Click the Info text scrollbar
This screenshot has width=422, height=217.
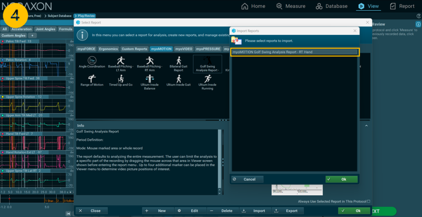pos(220,159)
